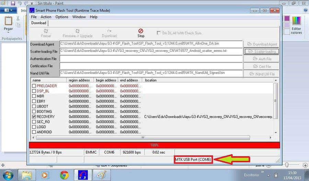Open Paint file menu dropdown button
The width and height of the screenshot is (309, 181).
click(x=8, y=10)
